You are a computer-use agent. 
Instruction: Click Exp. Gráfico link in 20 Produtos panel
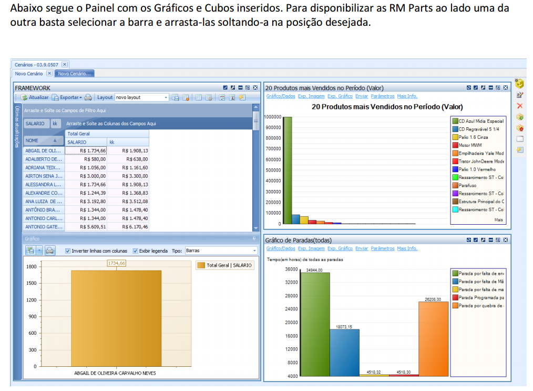coord(340,96)
